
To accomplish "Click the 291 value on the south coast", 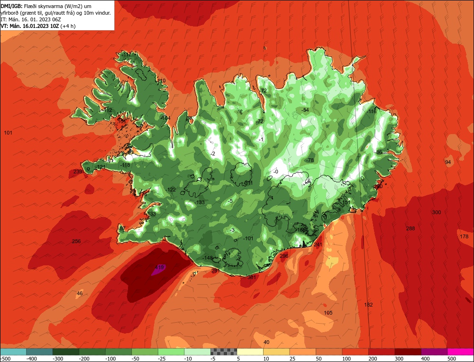I will (215, 271).
